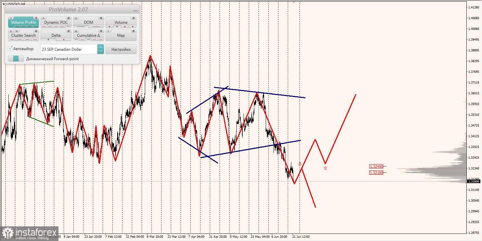Activate the Dynamic POC button

tap(56, 22)
